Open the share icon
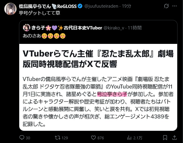 point(174,137)
